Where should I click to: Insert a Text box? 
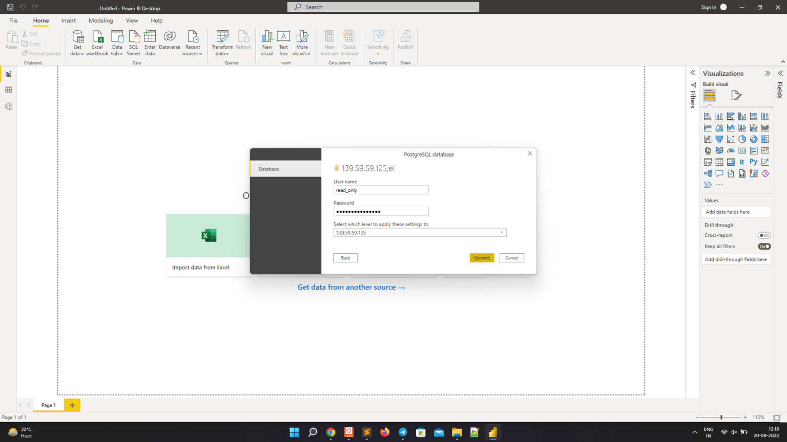pos(283,43)
